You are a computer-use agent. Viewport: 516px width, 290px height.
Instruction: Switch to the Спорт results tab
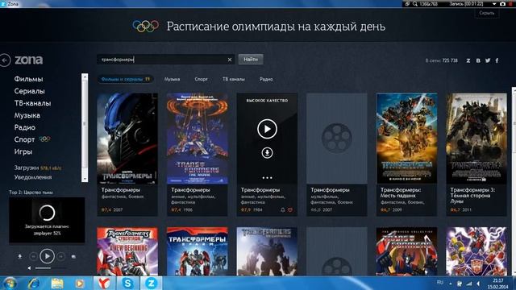[201, 79]
